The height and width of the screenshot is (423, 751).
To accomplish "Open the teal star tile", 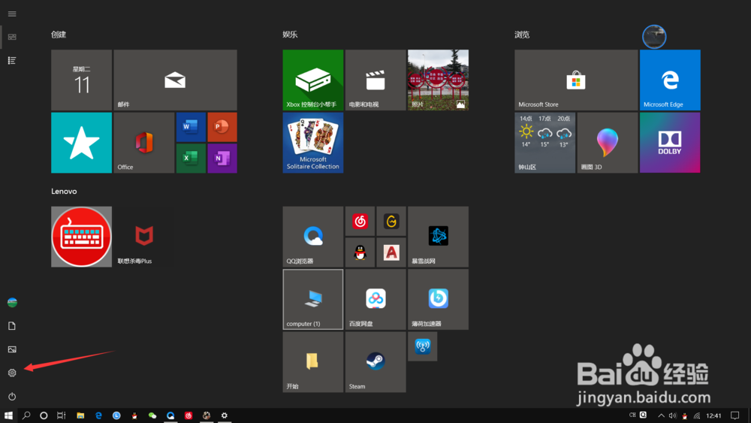I will pyautogui.click(x=81, y=143).
